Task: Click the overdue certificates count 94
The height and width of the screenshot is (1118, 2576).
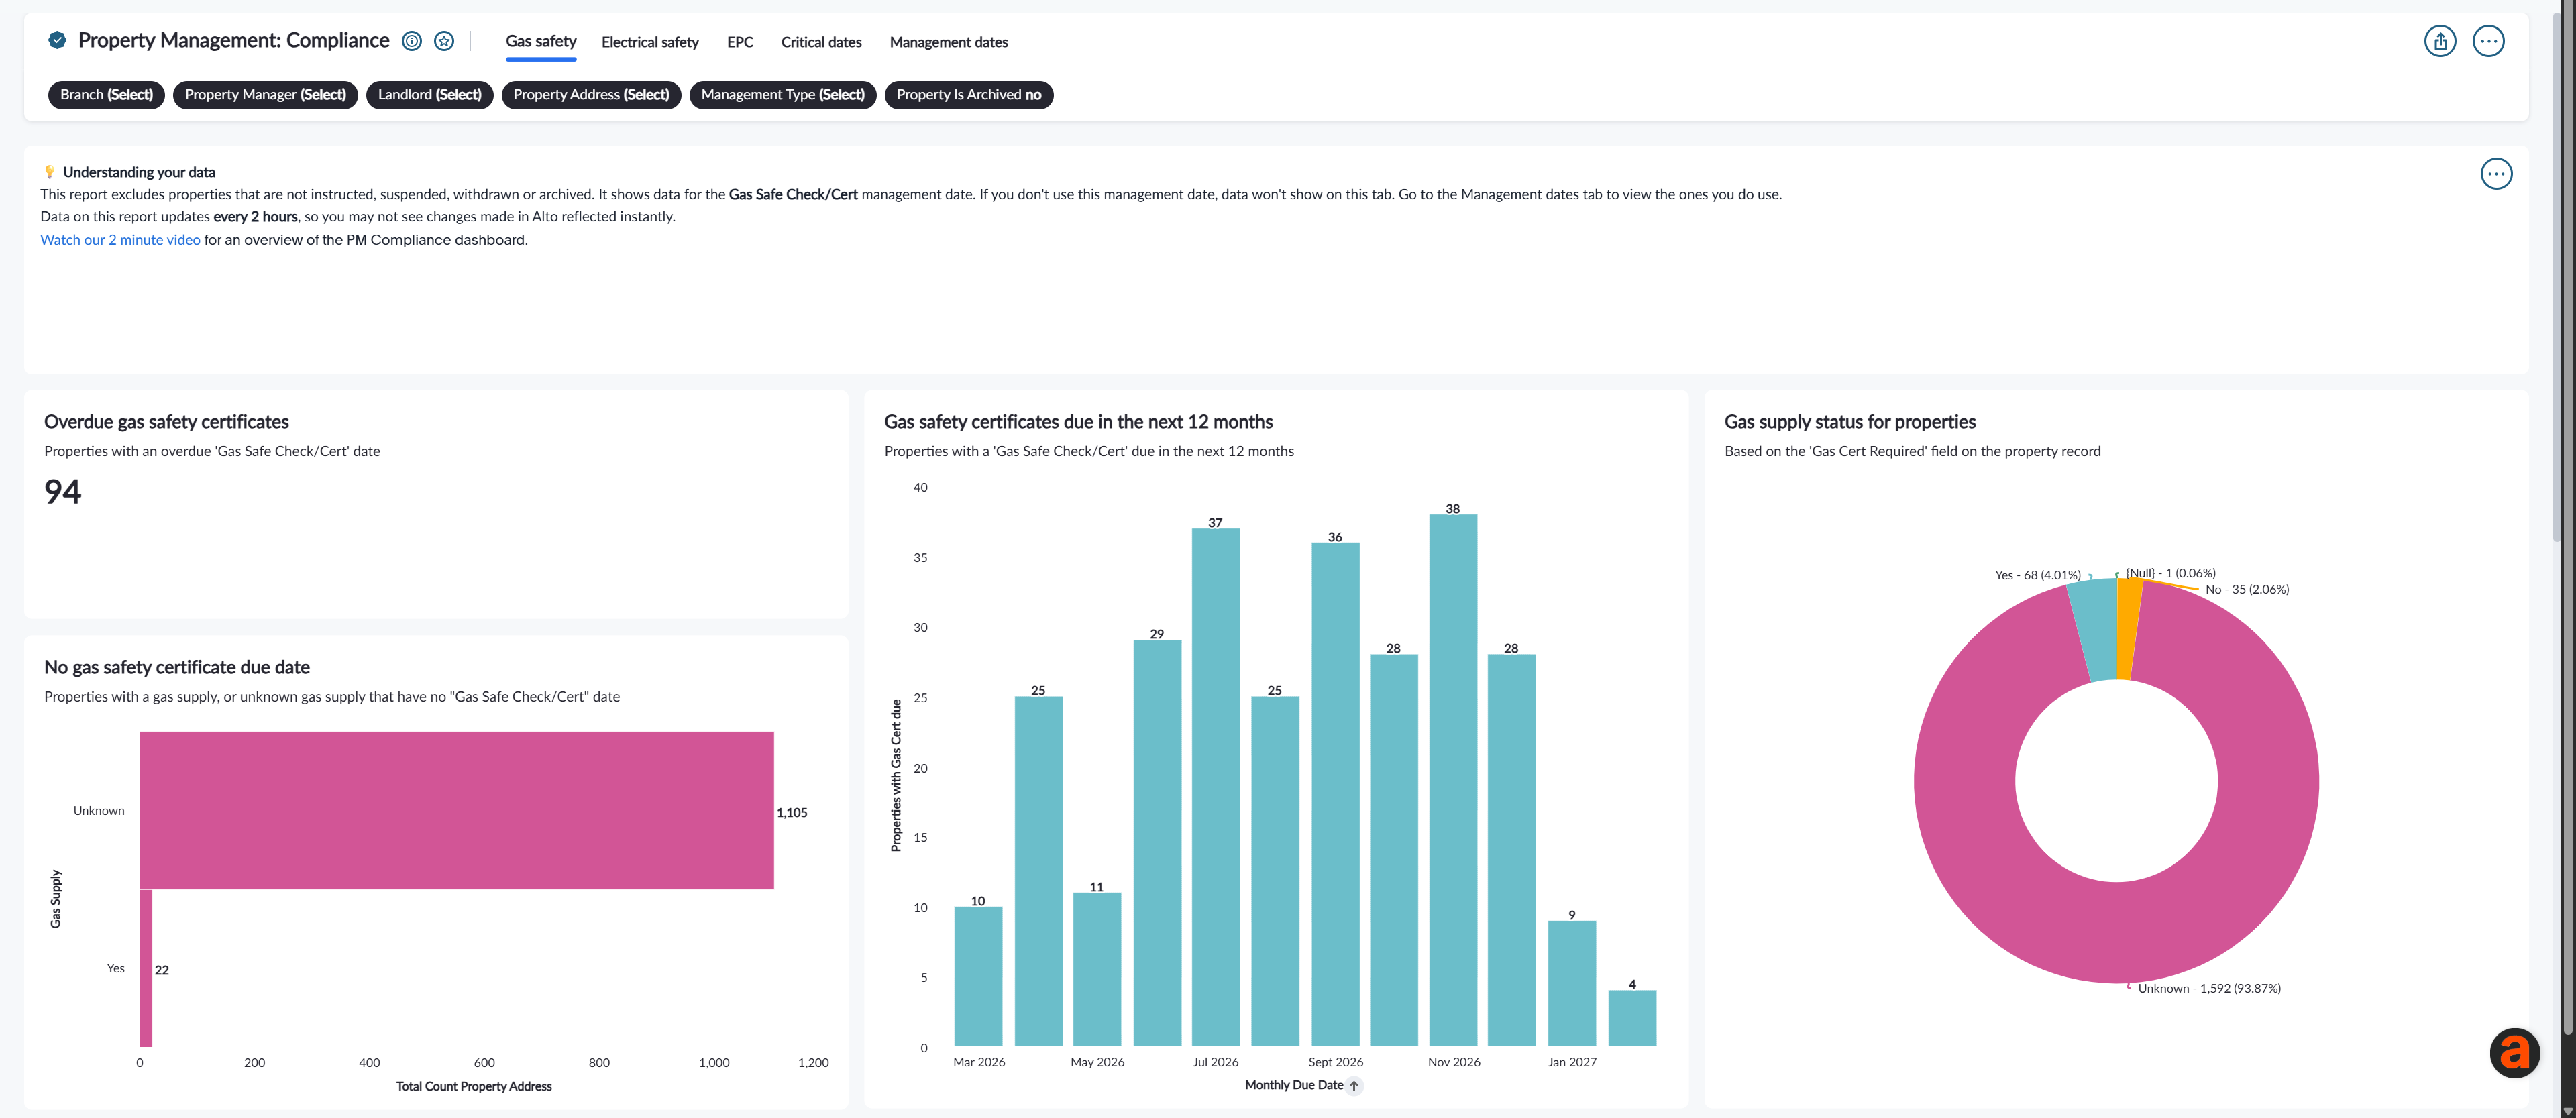Action: pyautogui.click(x=62, y=492)
